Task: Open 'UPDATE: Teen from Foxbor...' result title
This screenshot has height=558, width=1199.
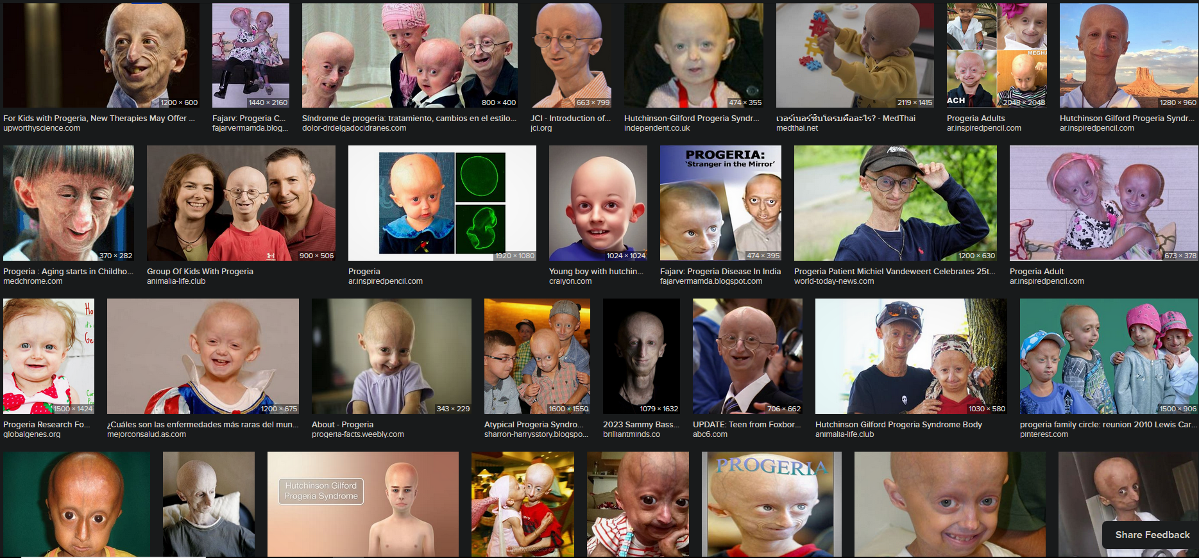Action: [x=747, y=425]
